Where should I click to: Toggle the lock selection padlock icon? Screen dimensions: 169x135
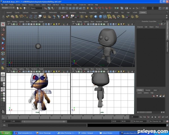click(88, 8)
